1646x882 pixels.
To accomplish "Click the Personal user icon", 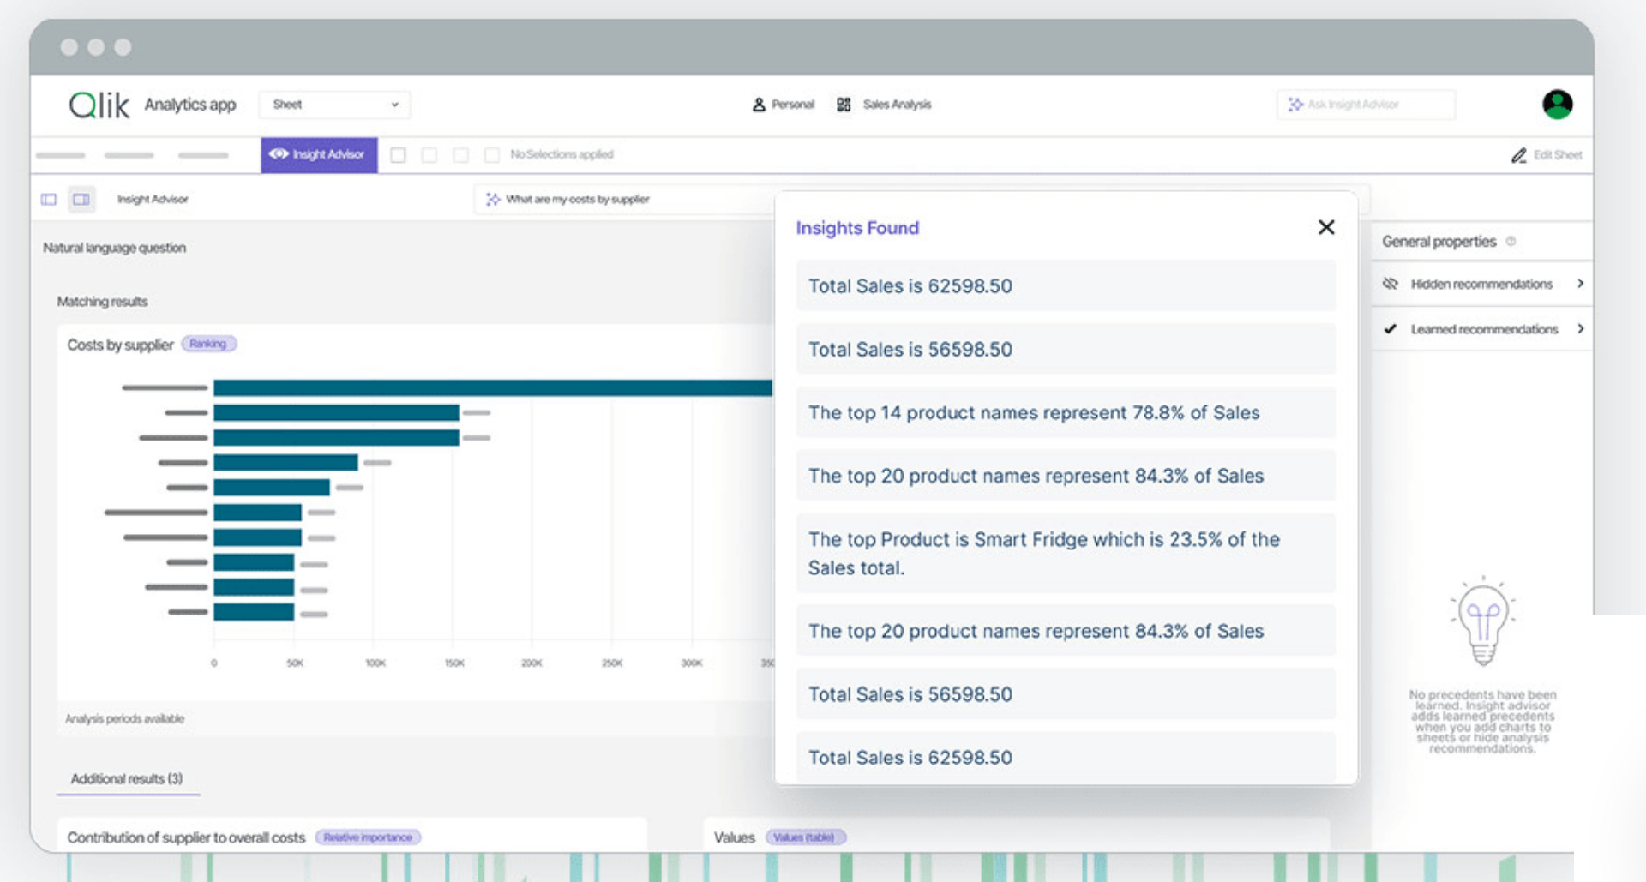I will 759,105.
